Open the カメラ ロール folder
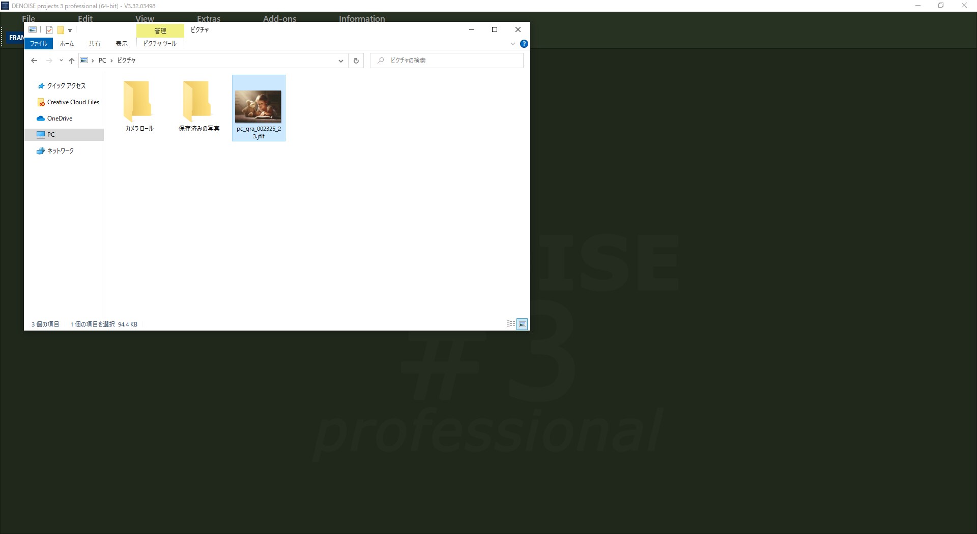Screen dimensions: 977x534 point(139,106)
